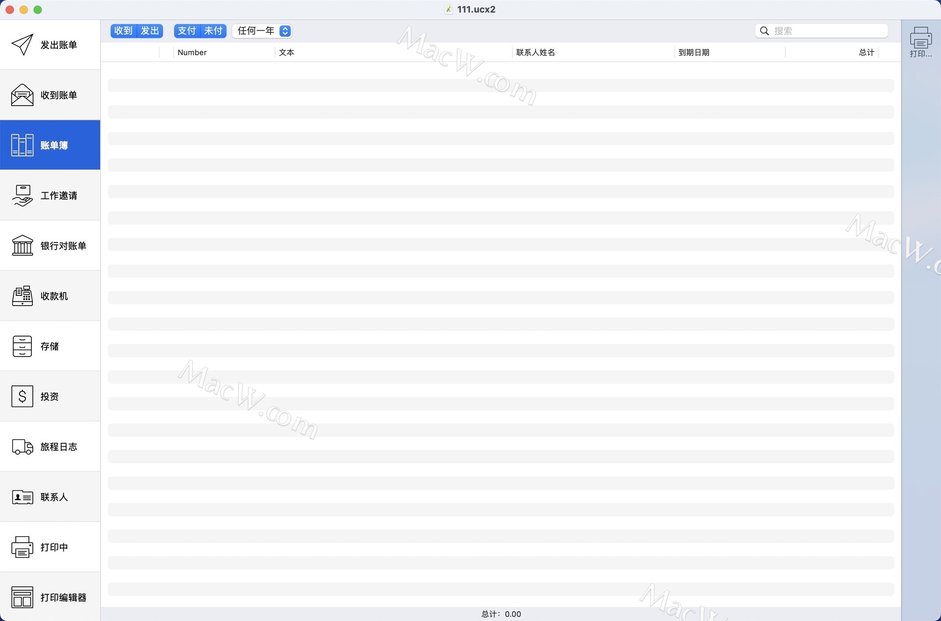This screenshot has width=941, height=621.
Task: Open the 联系人 contact card icon
Action: tap(22, 497)
